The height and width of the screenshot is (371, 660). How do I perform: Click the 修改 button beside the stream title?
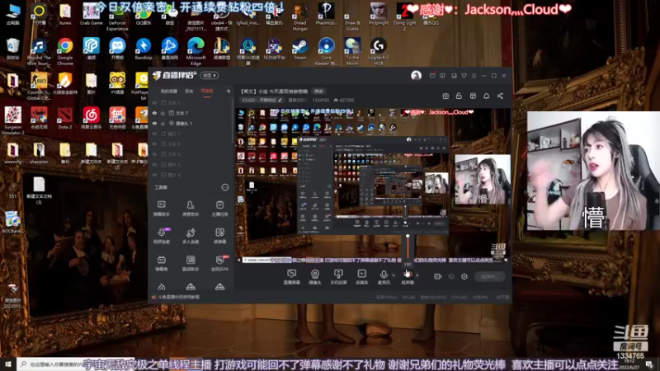318,92
